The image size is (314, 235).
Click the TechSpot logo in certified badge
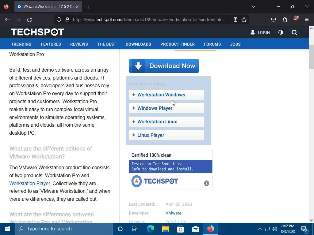point(155,181)
